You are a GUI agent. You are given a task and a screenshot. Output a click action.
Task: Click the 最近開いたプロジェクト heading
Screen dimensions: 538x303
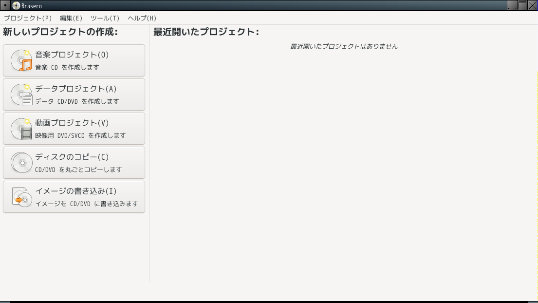coord(206,32)
